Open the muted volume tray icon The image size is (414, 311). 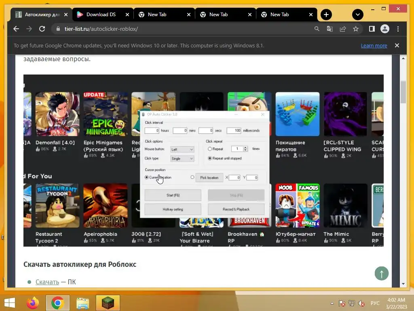pyautogui.click(x=361, y=303)
